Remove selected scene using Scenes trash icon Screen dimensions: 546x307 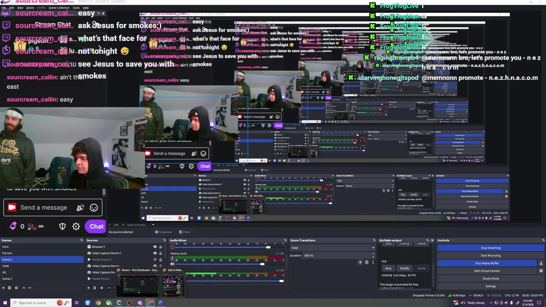10,288
